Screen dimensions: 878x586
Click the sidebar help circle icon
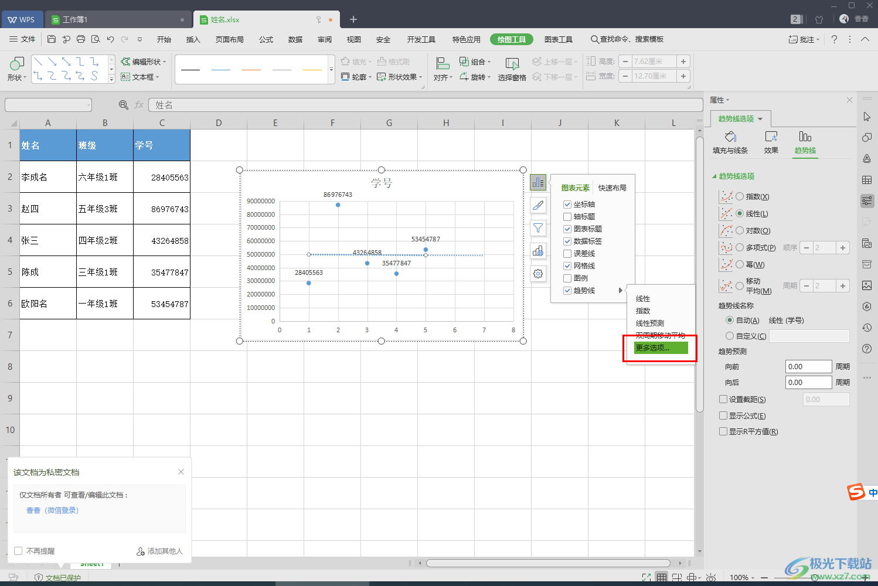tap(867, 349)
